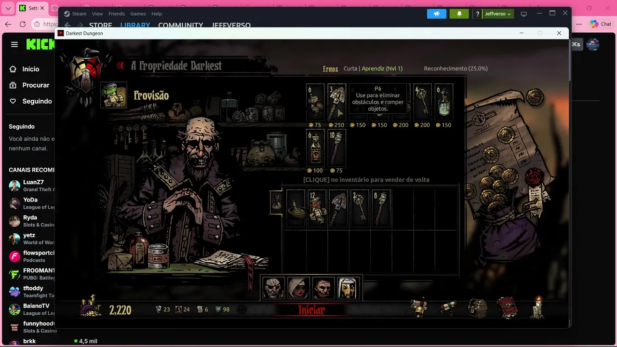Click the Ermos location label

(x=330, y=69)
